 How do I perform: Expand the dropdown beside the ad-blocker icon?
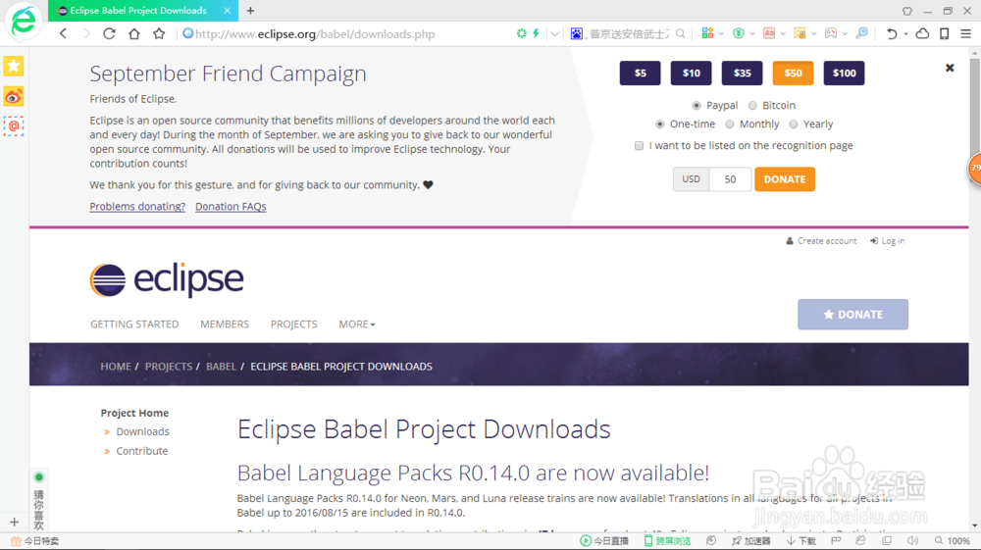(783, 33)
